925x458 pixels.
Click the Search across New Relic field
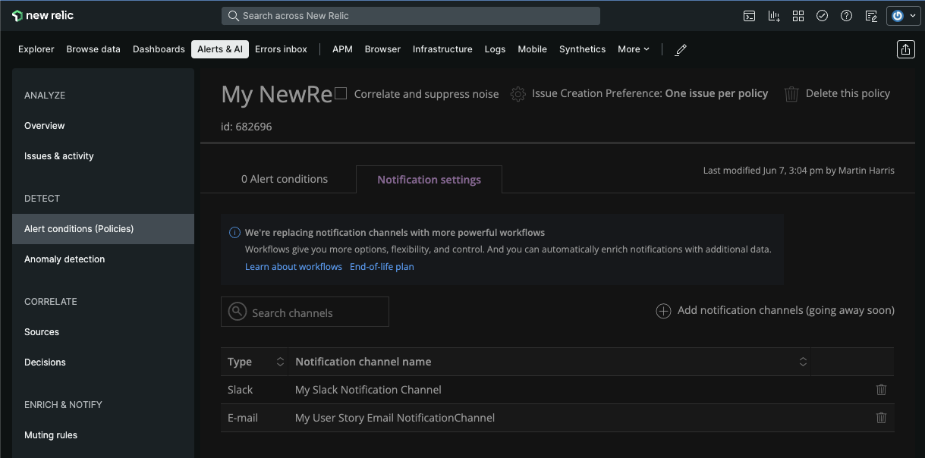[x=411, y=16]
